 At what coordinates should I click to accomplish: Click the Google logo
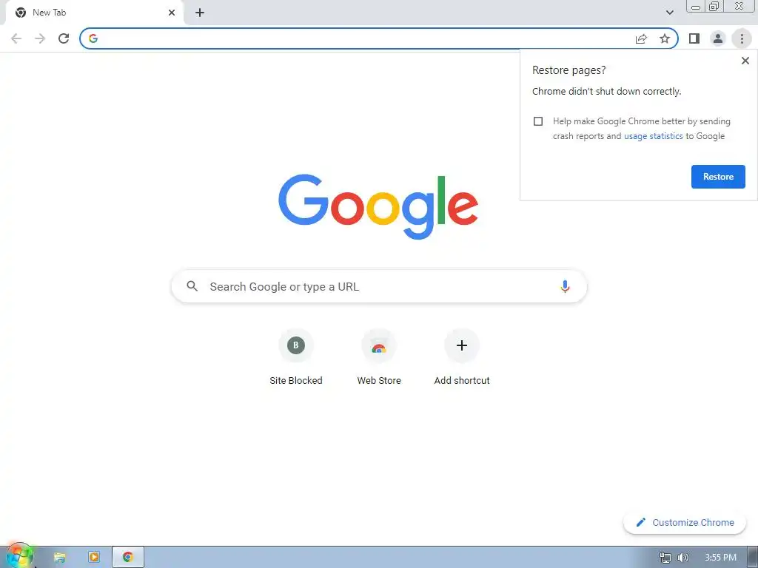(378, 207)
